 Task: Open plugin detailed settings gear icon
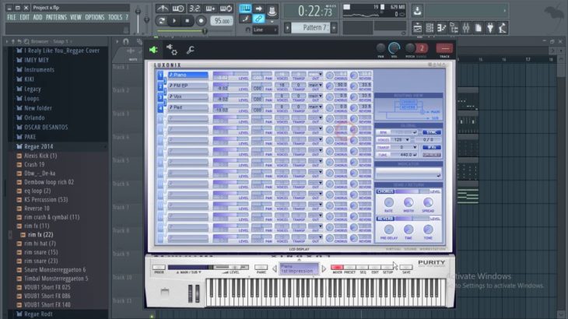172,50
